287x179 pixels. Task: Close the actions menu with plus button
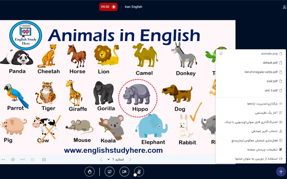coord(281,172)
